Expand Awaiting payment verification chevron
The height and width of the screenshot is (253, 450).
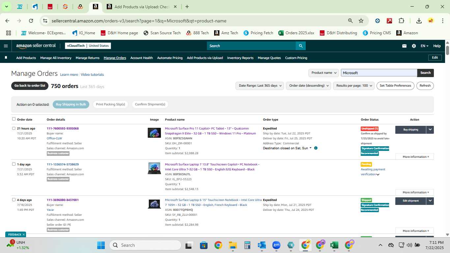378,175
